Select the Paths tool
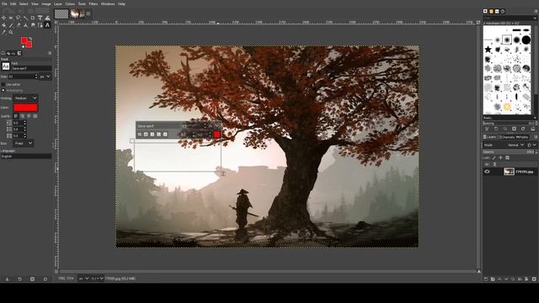This screenshot has height=303, width=539. point(40,25)
